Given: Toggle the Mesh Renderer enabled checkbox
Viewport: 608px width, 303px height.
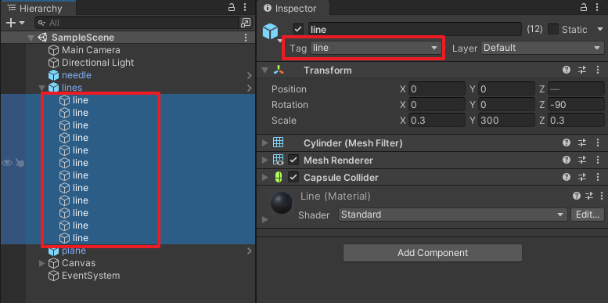Looking at the screenshot, I should tap(293, 161).
